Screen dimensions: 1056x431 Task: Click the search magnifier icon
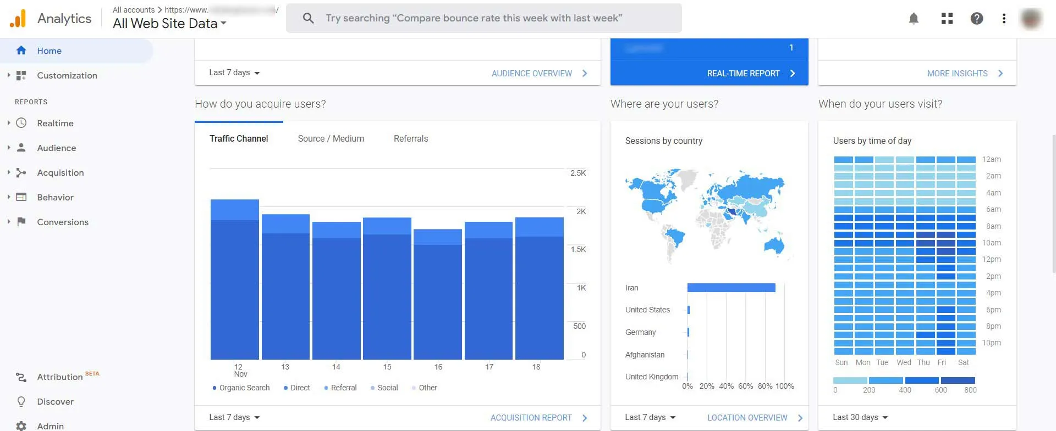click(309, 18)
